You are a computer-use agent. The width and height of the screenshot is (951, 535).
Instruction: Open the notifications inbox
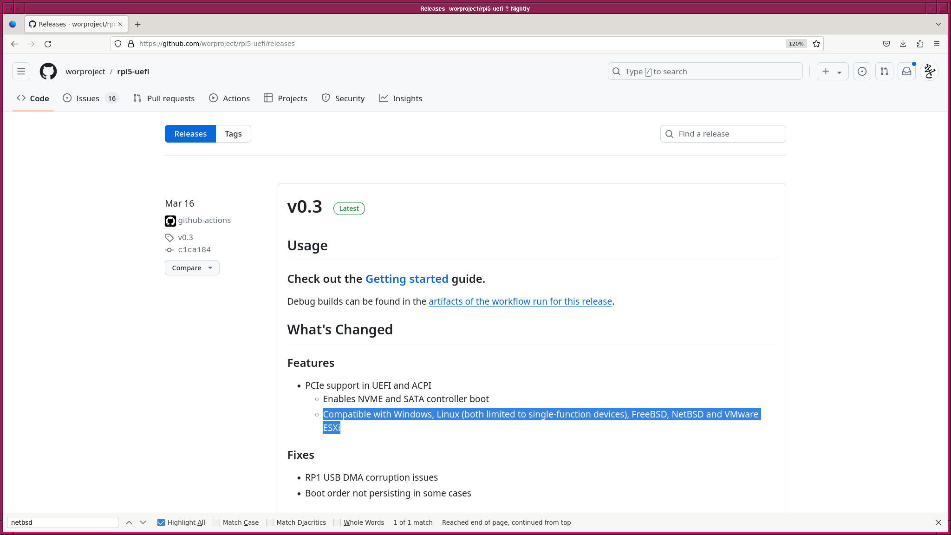[907, 72]
